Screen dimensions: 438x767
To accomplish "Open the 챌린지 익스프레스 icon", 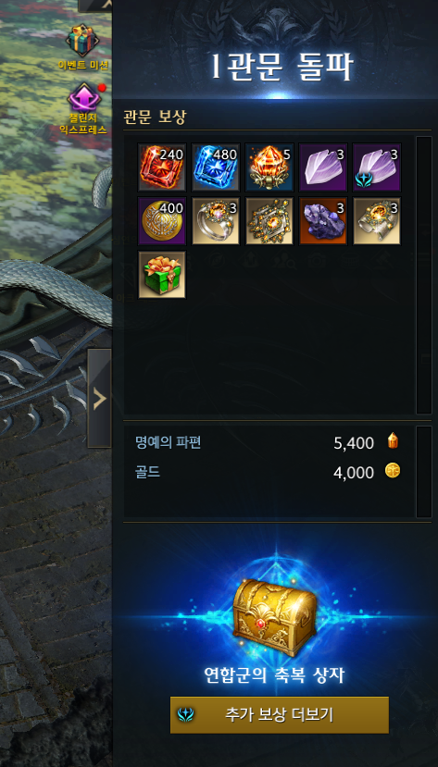I will click(82, 98).
